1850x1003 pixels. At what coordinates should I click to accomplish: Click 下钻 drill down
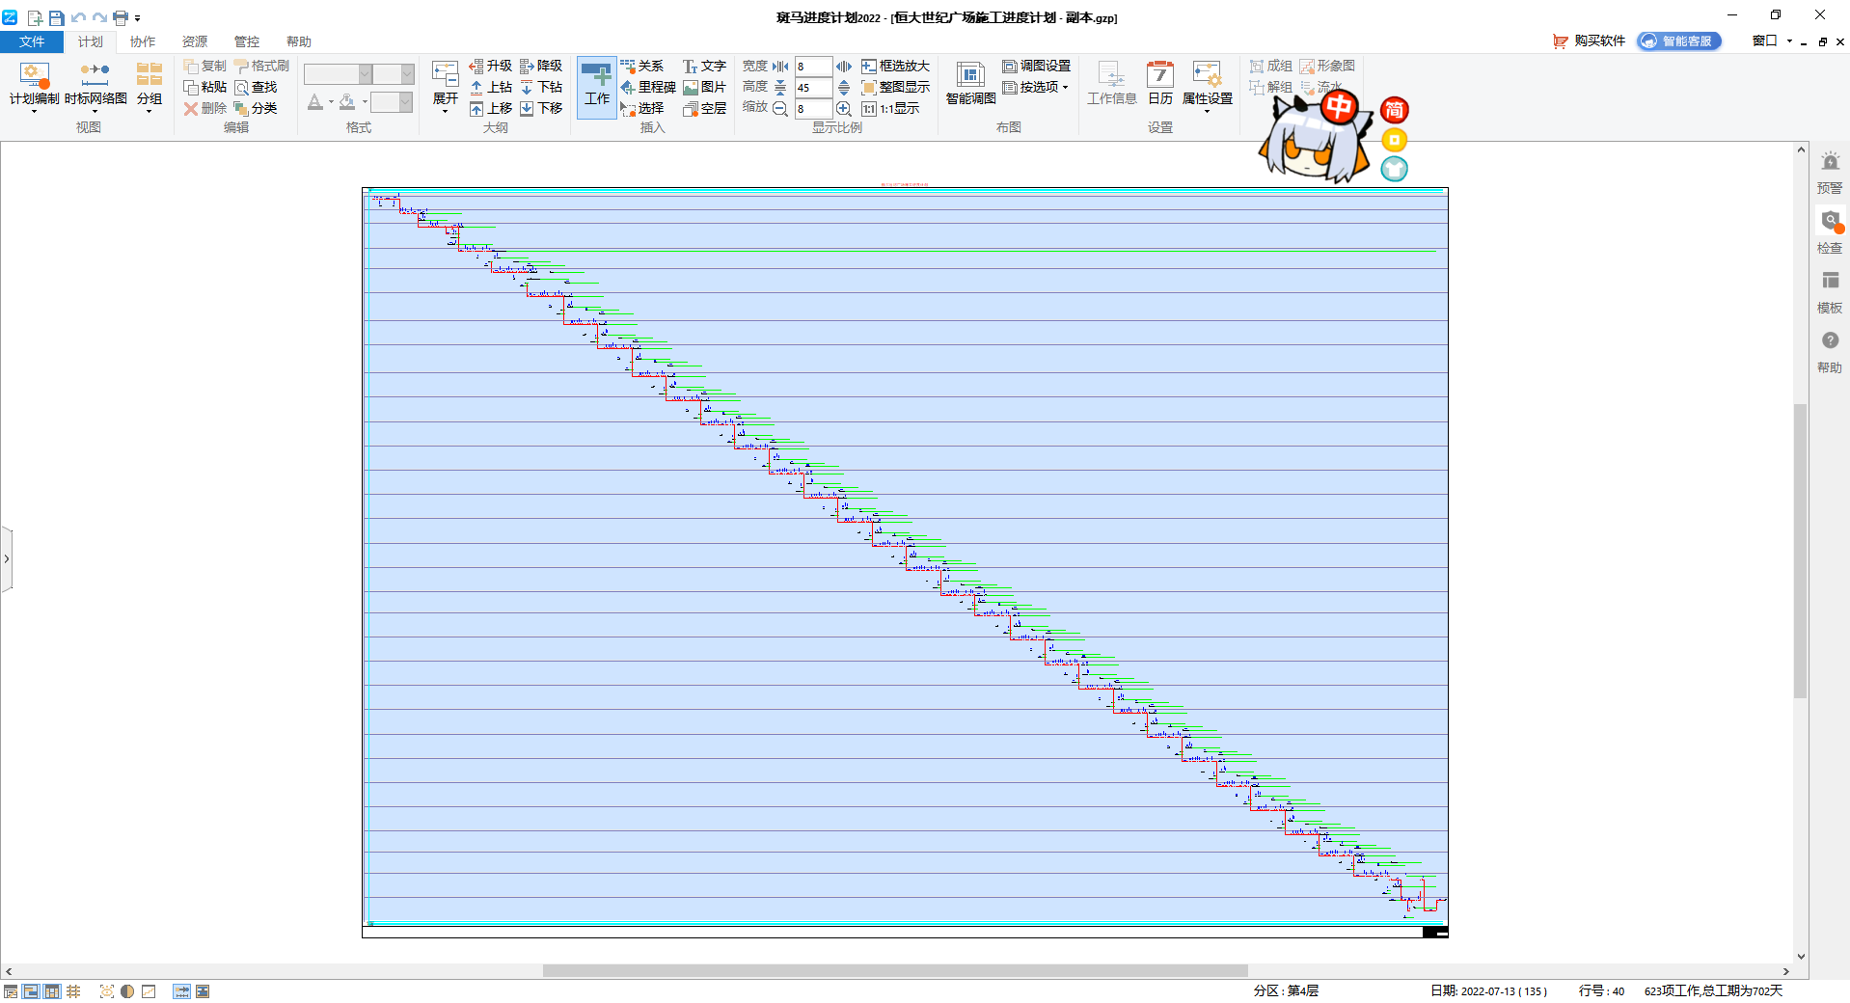[x=541, y=87]
